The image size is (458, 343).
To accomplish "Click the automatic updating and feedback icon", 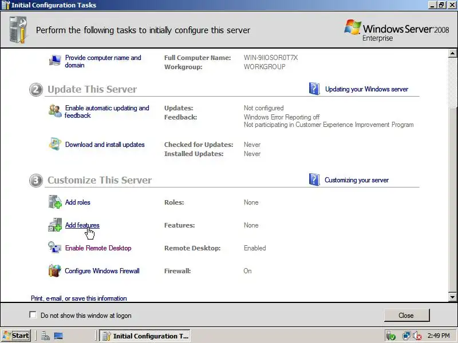I will click(55, 111).
